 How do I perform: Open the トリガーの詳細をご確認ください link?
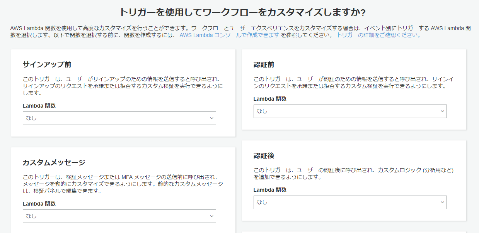(378, 35)
